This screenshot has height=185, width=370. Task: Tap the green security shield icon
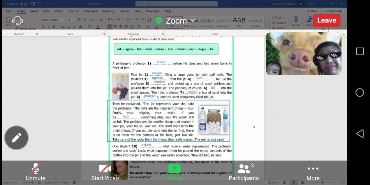coord(158,21)
